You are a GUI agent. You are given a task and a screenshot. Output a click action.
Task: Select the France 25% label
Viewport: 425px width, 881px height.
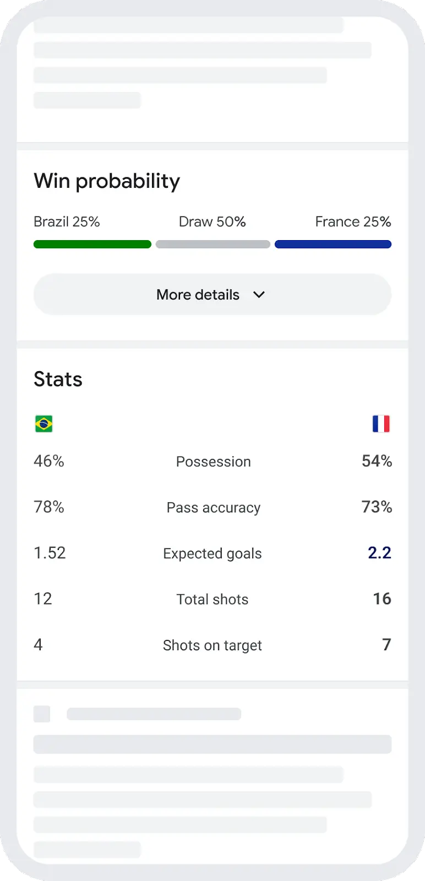[x=353, y=222]
